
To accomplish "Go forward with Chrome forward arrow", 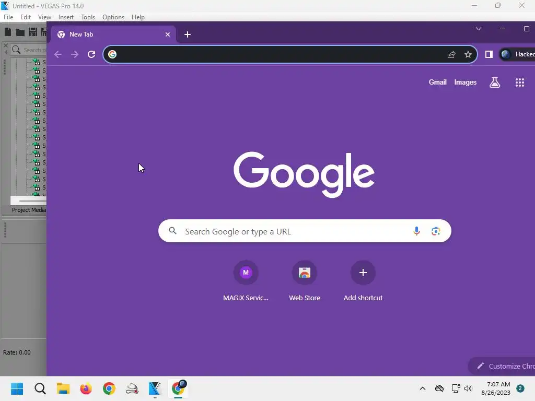I will 75,54.
